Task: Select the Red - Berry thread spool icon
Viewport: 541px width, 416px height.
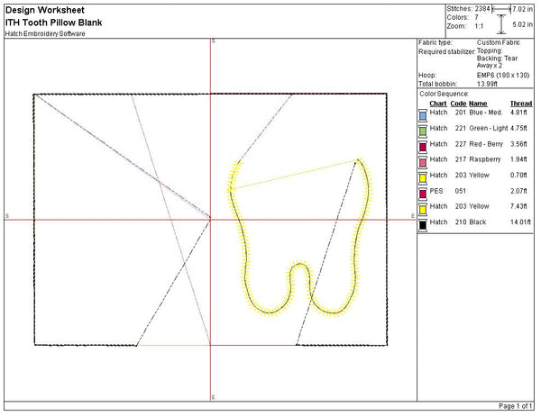Action: pos(422,145)
